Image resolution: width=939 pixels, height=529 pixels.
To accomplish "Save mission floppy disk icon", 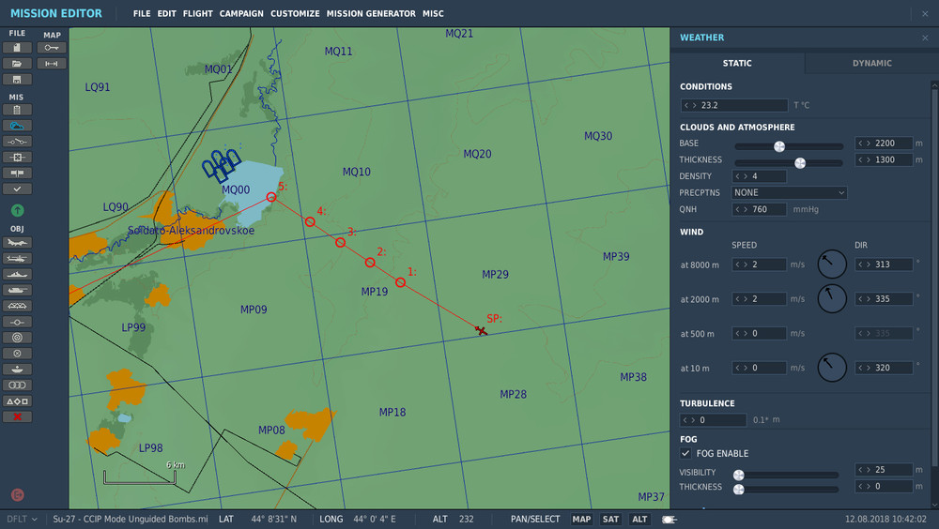I will (17, 80).
